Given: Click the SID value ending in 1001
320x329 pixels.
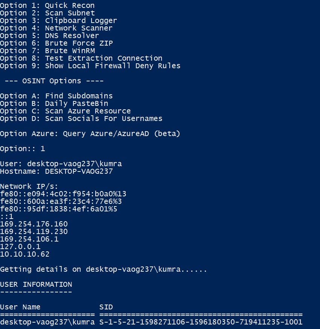Looking at the screenshot, I should pos(201,322).
